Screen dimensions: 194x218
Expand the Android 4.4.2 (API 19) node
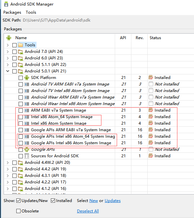(8, 169)
